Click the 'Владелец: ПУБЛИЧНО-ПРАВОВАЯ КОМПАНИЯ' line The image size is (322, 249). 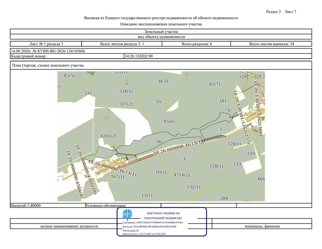149,227
